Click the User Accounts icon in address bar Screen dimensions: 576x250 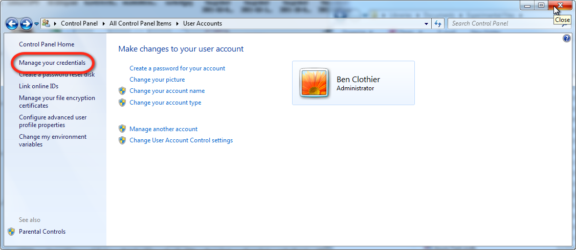(46, 23)
